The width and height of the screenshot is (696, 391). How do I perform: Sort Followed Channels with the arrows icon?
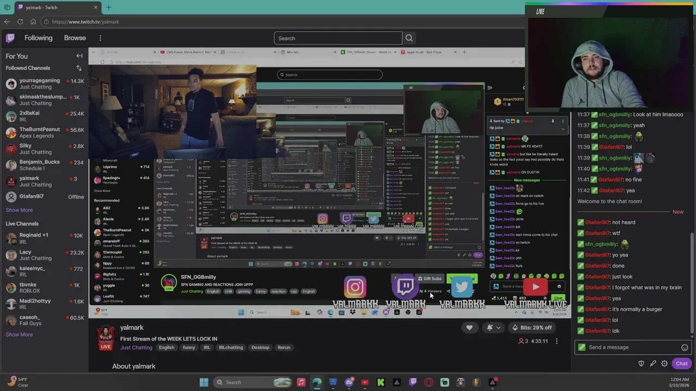pyautogui.click(x=79, y=68)
